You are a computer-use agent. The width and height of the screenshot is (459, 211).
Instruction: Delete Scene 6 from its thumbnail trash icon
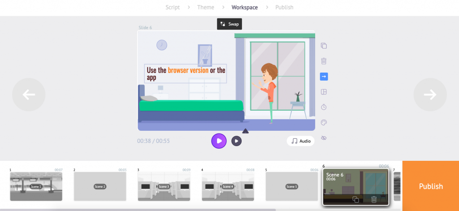[x=374, y=200]
